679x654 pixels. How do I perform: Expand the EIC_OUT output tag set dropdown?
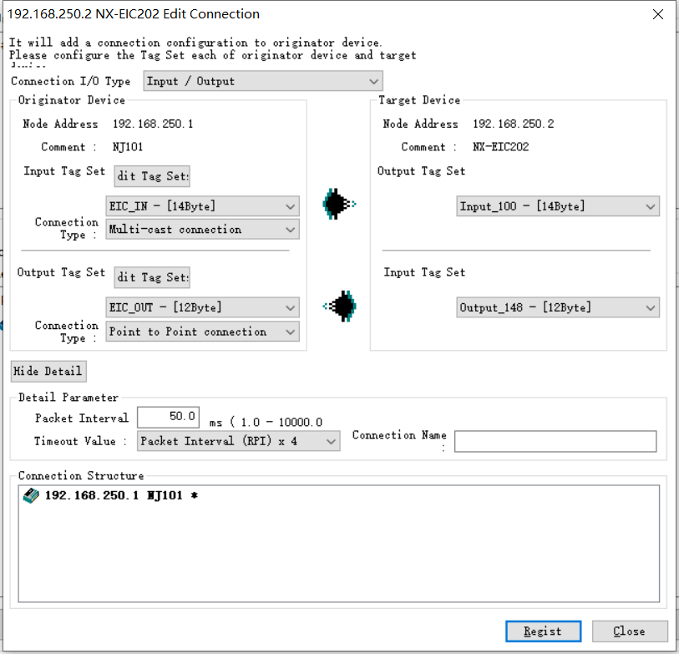click(203, 307)
